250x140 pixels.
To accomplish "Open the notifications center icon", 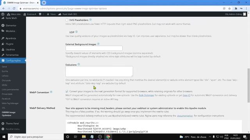I will [245, 136].
